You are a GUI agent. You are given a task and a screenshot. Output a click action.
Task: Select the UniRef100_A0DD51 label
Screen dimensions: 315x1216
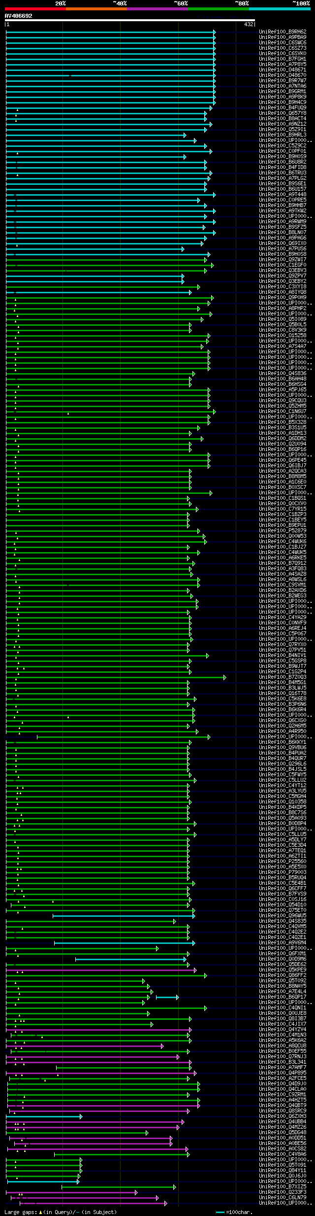283,1138
